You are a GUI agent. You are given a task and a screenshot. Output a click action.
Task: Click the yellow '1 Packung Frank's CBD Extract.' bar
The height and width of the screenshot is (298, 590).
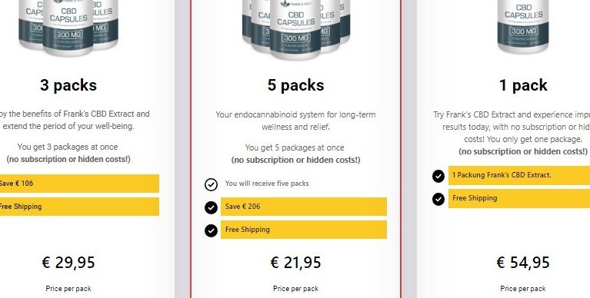click(x=519, y=175)
